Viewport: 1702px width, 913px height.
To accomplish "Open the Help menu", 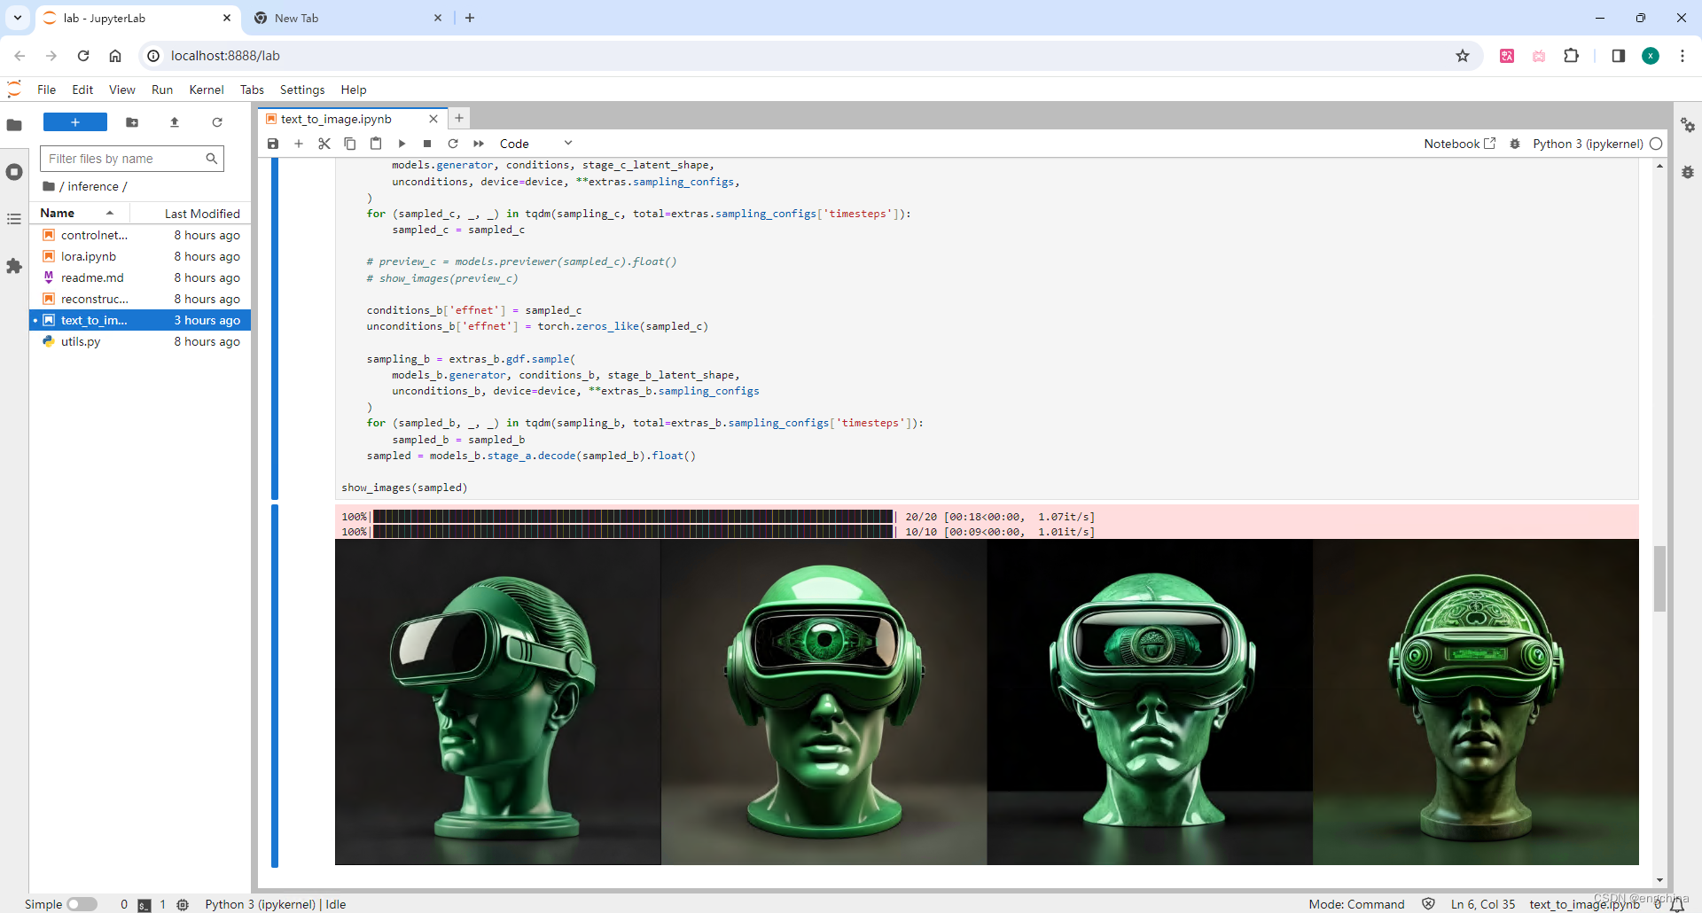I will click(354, 90).
